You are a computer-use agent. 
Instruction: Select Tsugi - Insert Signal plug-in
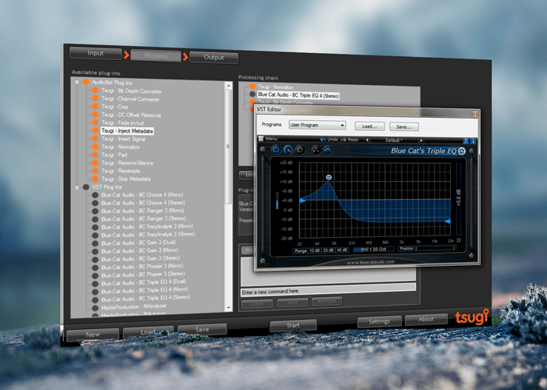point(123,139)
